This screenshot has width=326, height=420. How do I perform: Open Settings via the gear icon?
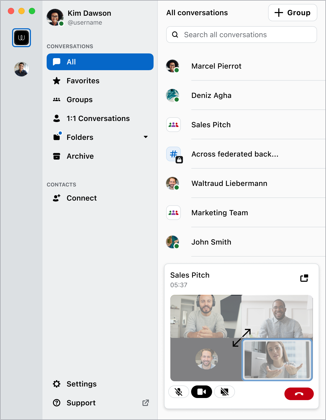click(57, 384)
